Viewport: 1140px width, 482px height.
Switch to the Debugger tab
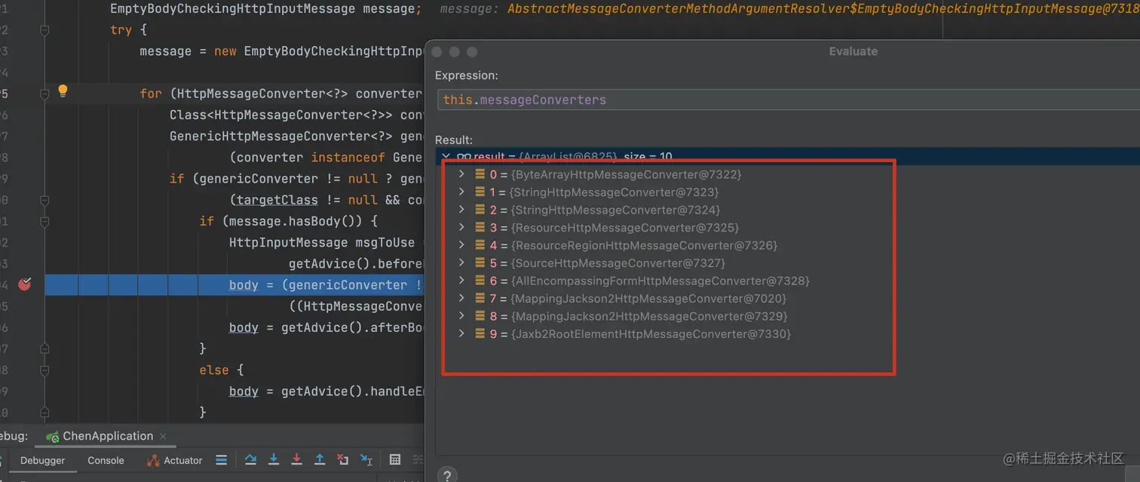pos(42,460)
